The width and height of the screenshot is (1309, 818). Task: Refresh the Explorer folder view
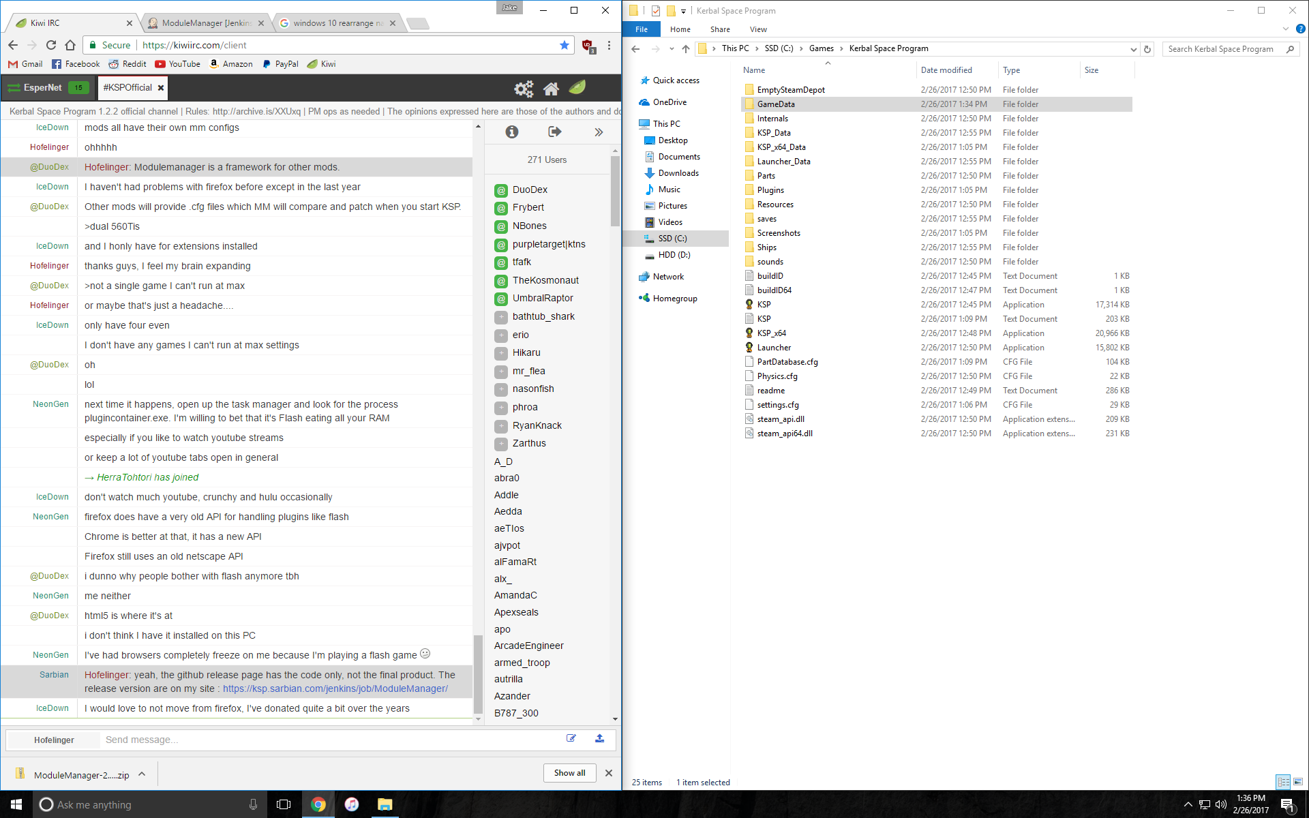[1147, 49]
